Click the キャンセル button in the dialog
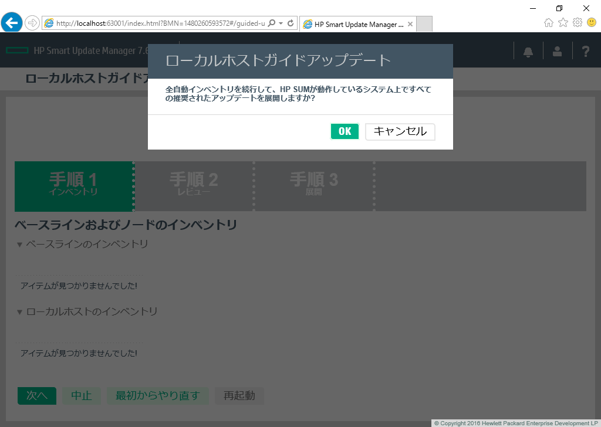This screenshot has height=427, width=601. [x=400, y=131]
